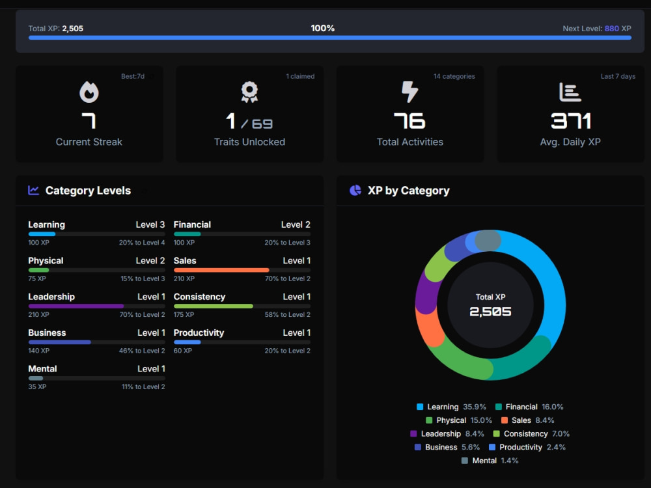This screenshot has height=488, width=651.
Task: Click the Sales orange swatch in the legend
Action: pos(505,420)
